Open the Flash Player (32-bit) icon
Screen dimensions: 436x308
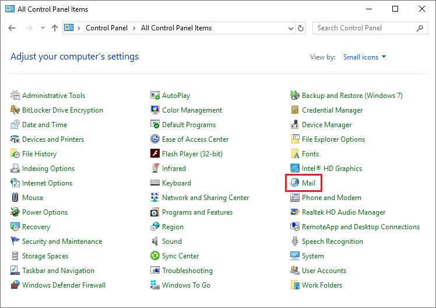coord(155,154)
